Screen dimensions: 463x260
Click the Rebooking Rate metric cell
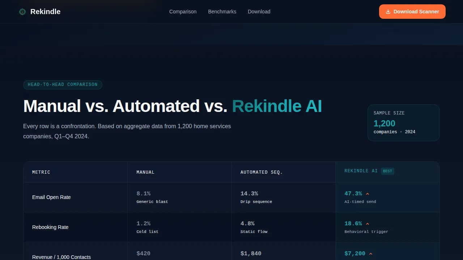tap(50, 227)
